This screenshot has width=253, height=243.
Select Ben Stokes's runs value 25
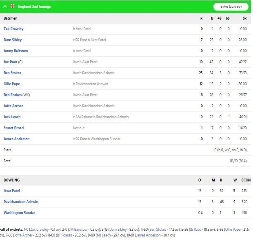click(x=201, y=73)
